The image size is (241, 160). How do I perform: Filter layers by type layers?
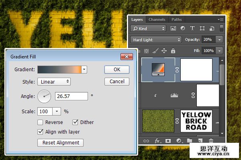point(192,28)
